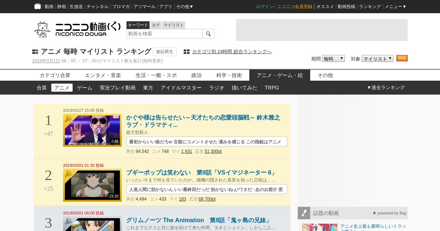Select the 描いてみた subcategory

pos(245,88)
